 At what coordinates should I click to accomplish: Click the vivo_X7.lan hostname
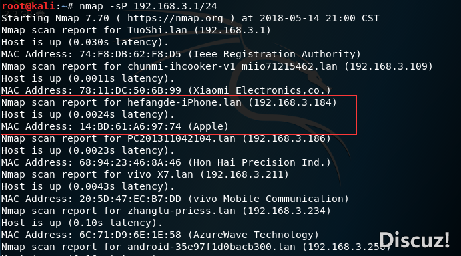(160, 174)
